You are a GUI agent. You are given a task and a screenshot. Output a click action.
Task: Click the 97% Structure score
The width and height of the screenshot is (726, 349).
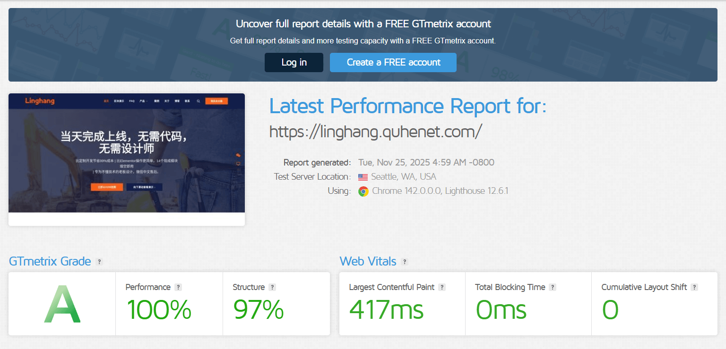pos(258,310)
